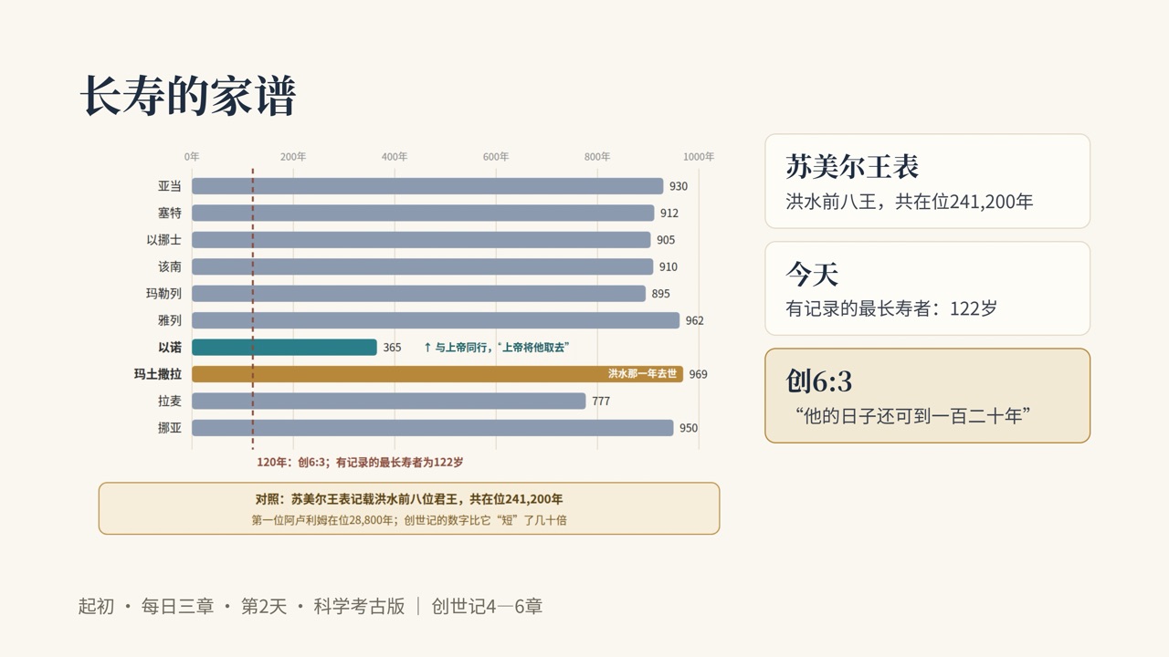
Task: Click the annotation 与上帝同行 text
Action: pyautogui.click(x=496, y=348)
